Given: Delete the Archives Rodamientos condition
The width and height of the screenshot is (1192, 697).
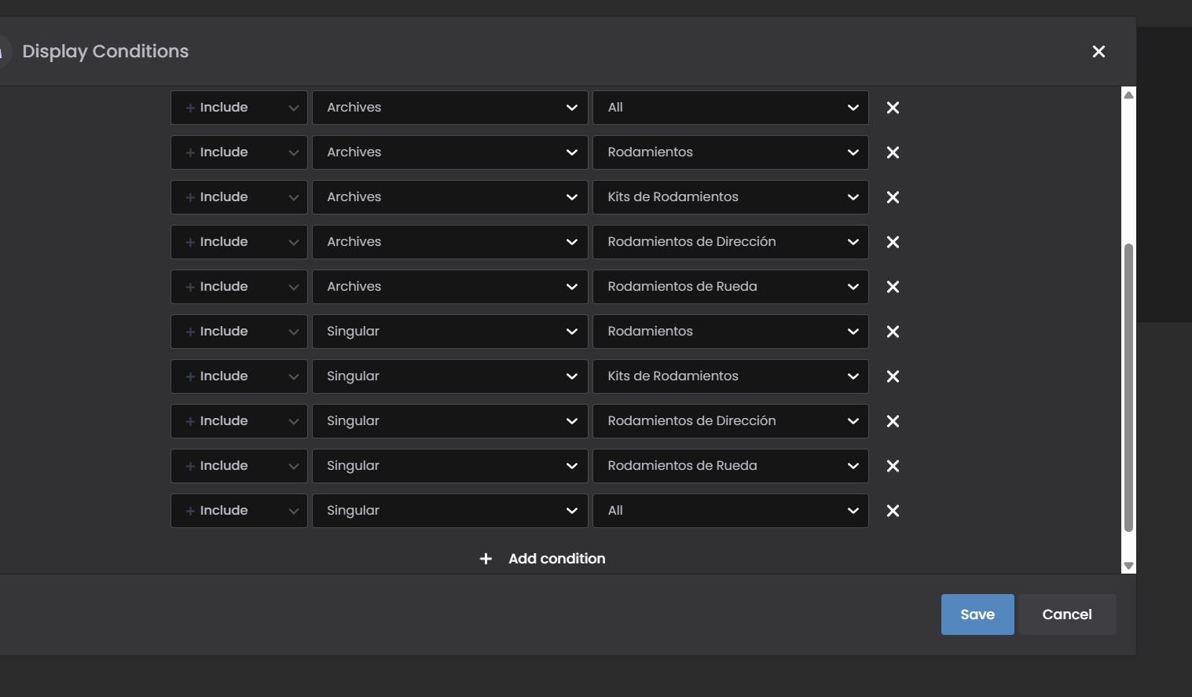Looking at the screenshot, I should click(893, 152).
